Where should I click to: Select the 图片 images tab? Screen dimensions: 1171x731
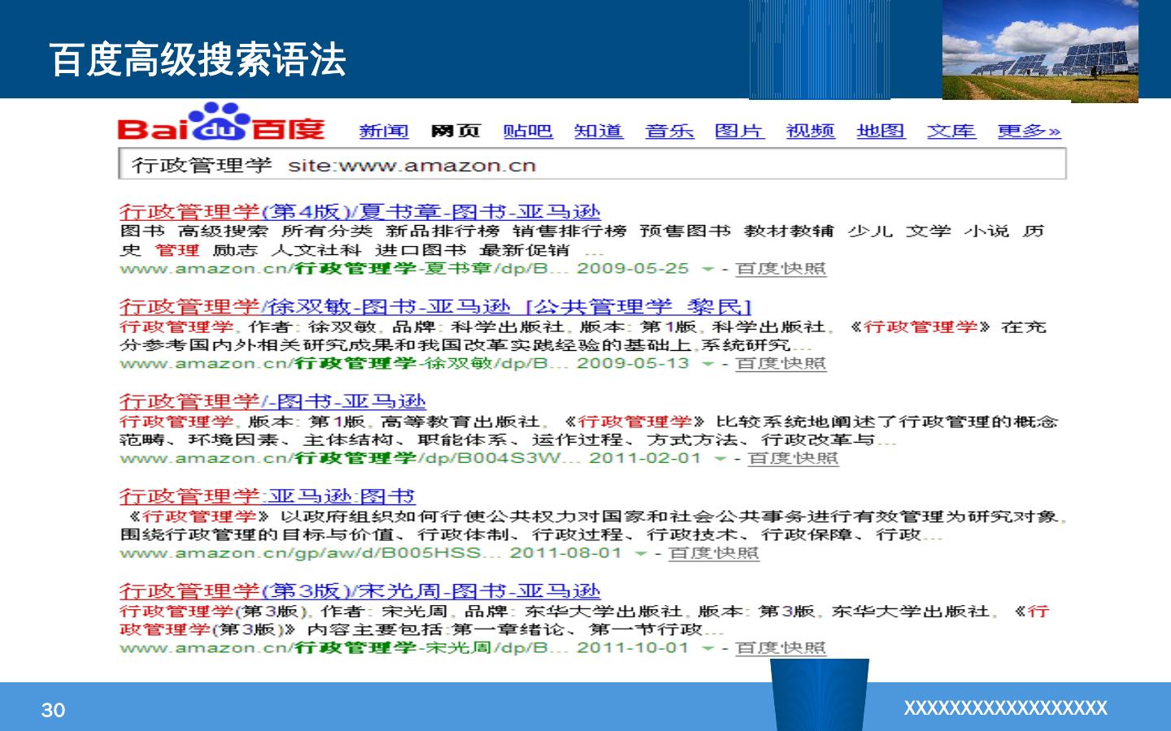tap(738, 132)
